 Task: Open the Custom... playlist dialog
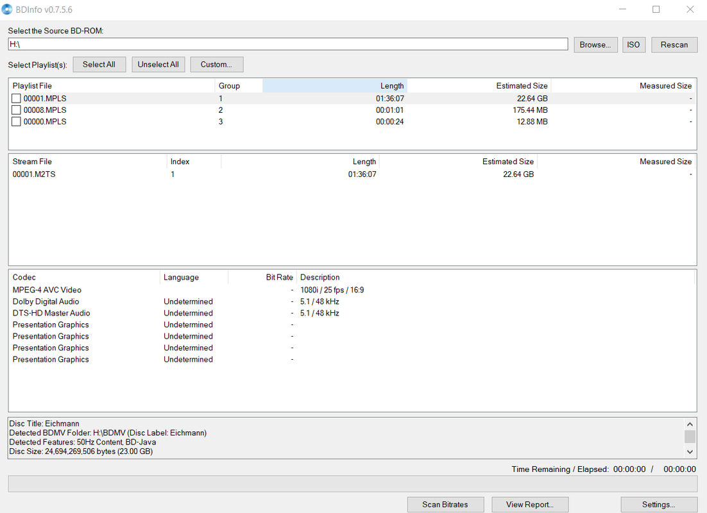(x=216, y=65)
